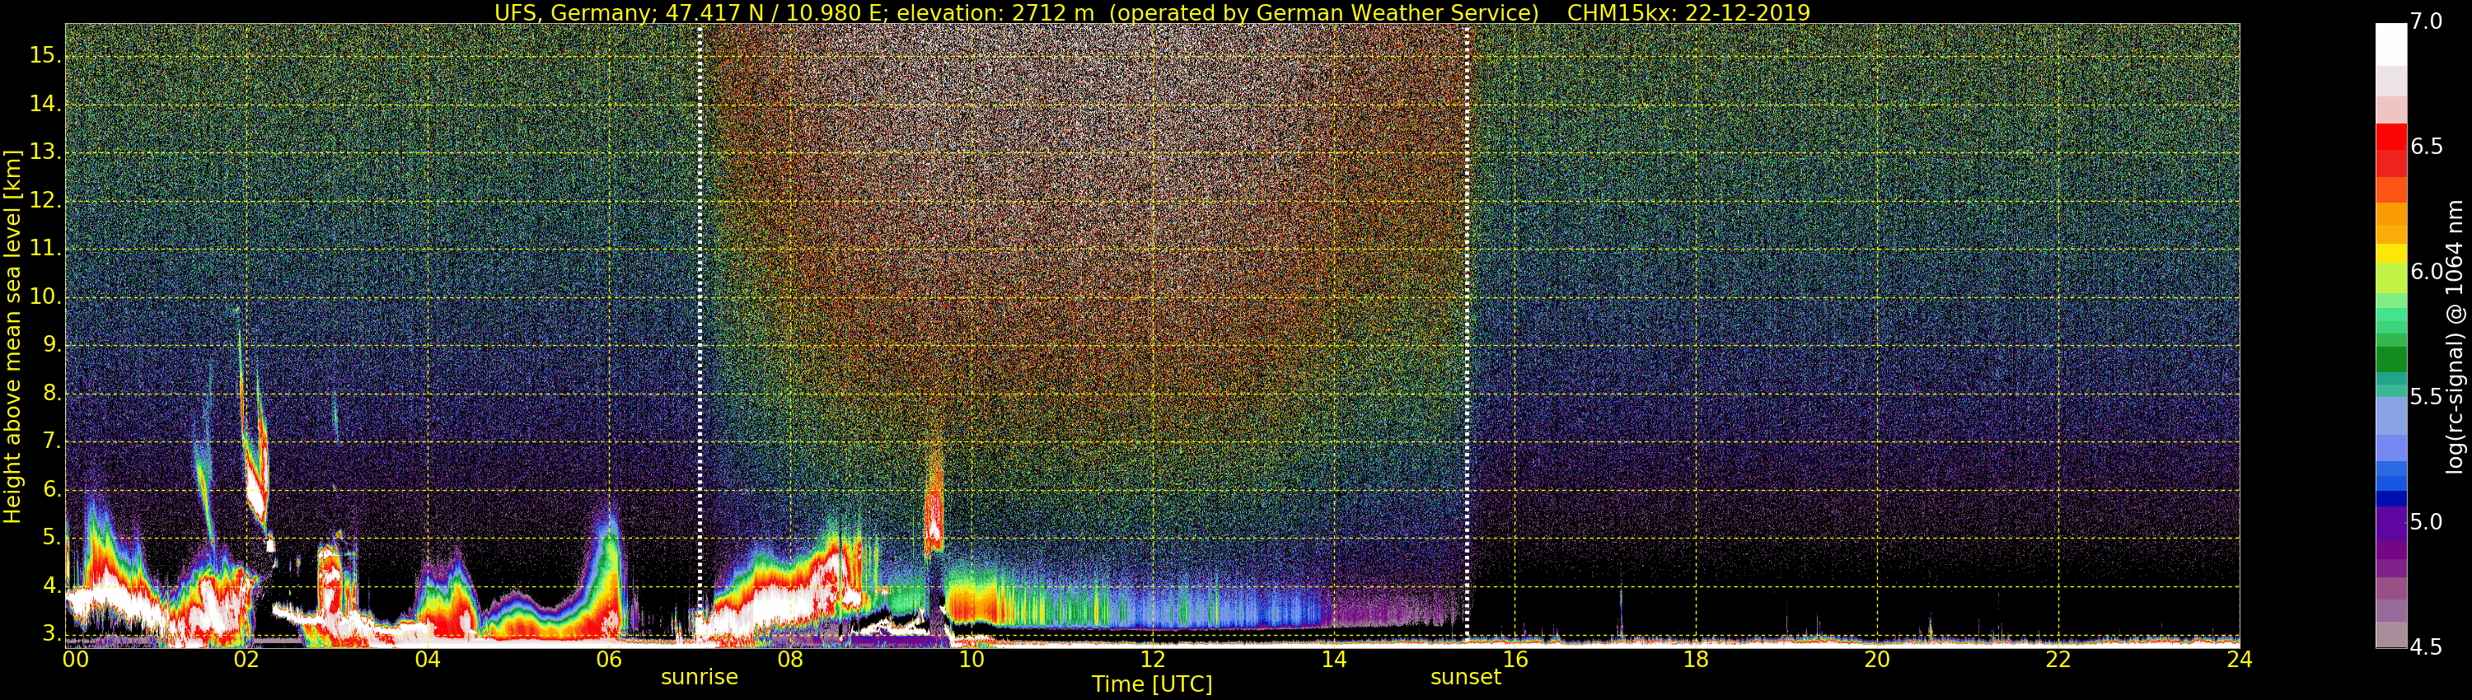Click the 5.0 colorbar value
Screen dimensions: 2472x700
click(x=2427, y=521)
